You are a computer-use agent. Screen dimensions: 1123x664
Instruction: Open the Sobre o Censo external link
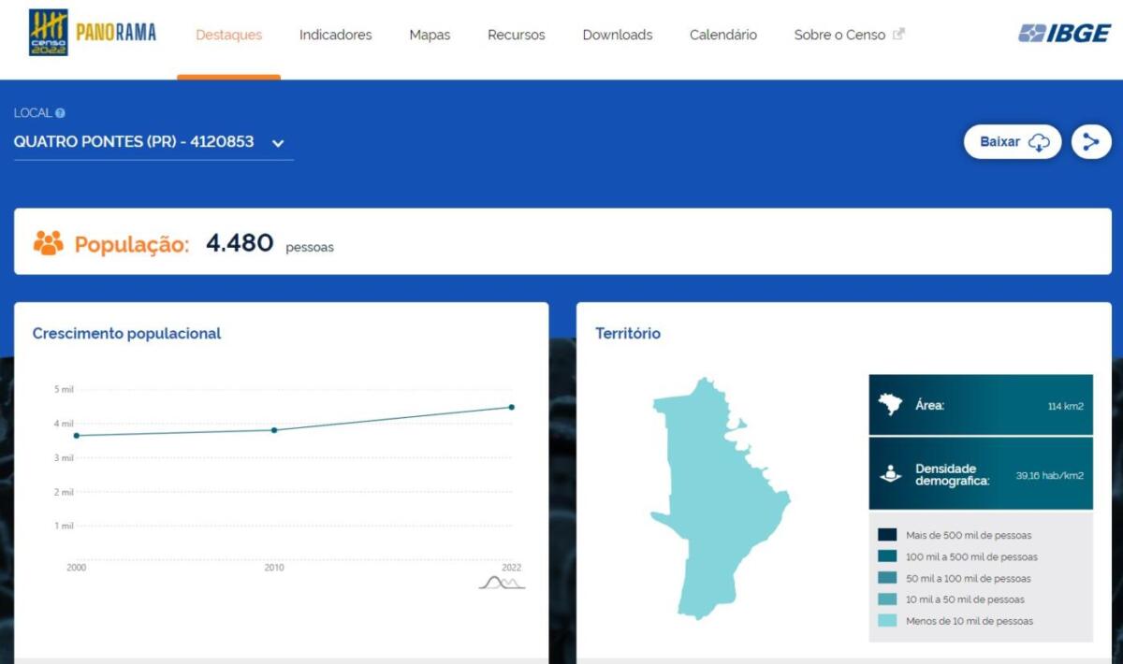(x=848, y=36)
